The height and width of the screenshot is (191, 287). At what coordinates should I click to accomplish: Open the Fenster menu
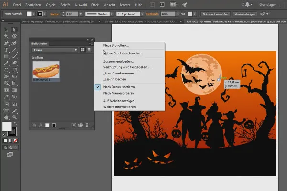point(125,5)
